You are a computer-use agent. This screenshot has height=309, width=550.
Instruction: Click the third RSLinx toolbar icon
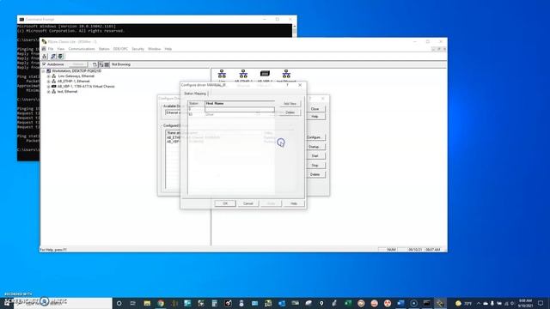(60, 57)
